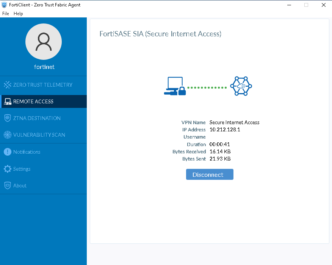
Task: Switch to the ZTNA DESTINATION tab
Action: [x=44, y=118]
